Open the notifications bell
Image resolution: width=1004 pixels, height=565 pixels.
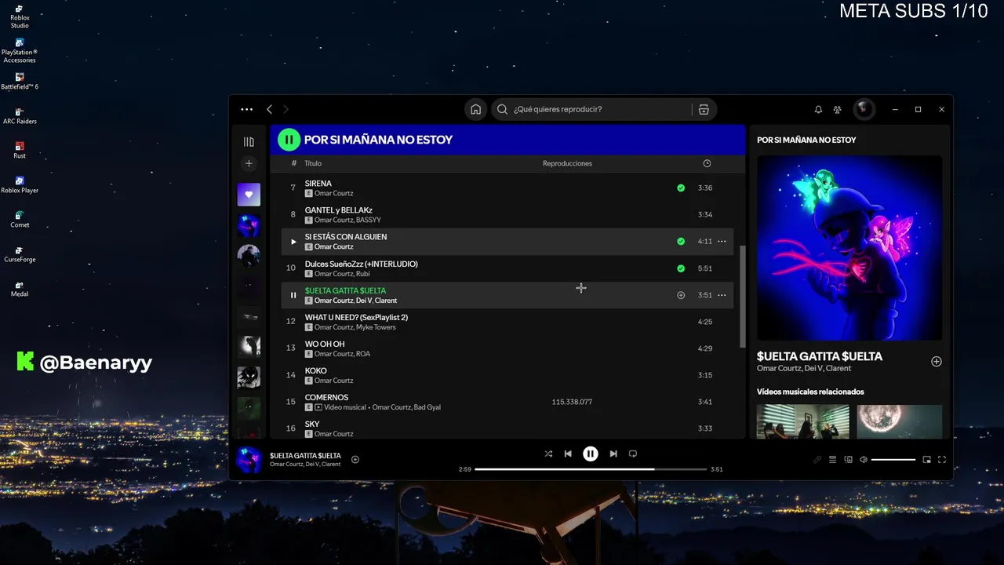tap(818, 110)
